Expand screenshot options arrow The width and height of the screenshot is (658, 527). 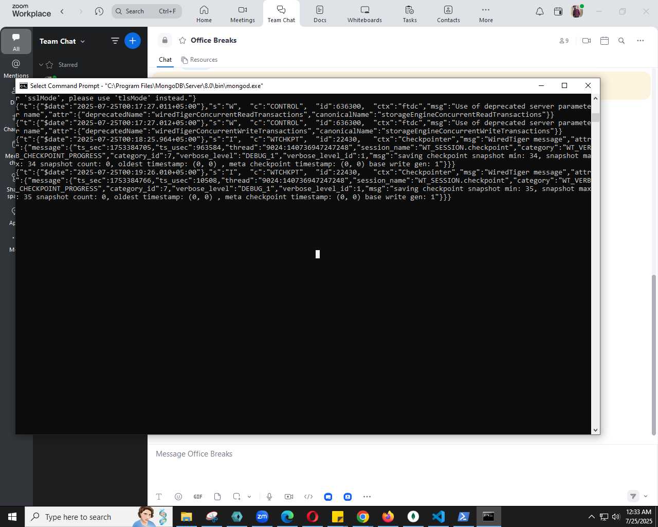coord(249,497)
